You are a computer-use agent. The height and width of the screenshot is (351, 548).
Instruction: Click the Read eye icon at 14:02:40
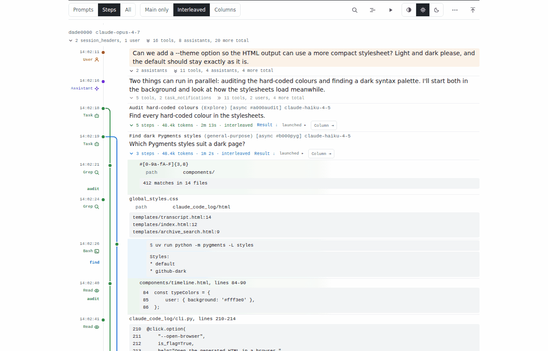(x=97, y=290)
